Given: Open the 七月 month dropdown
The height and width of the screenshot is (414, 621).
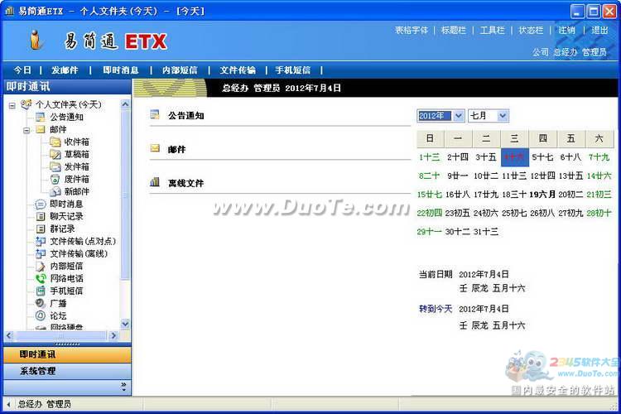Looking at the screenshot, I should click(x=503, y=116).
